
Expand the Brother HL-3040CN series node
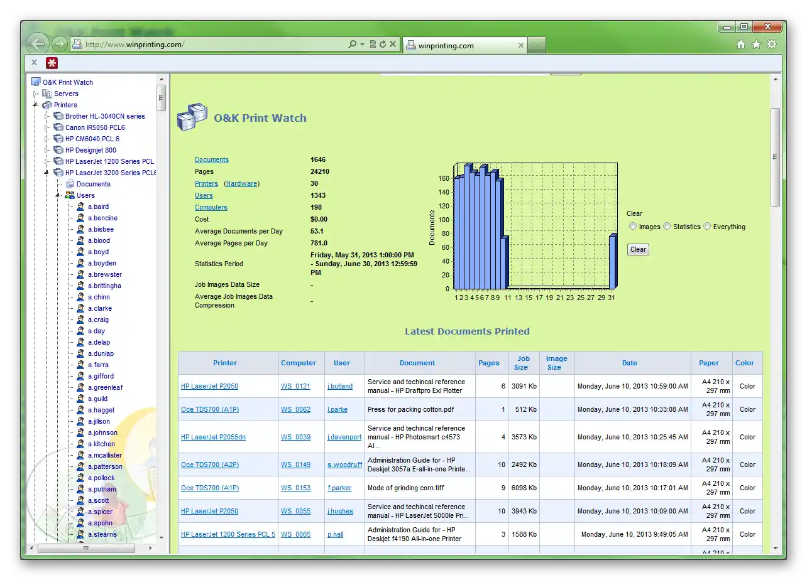point(48,116)
